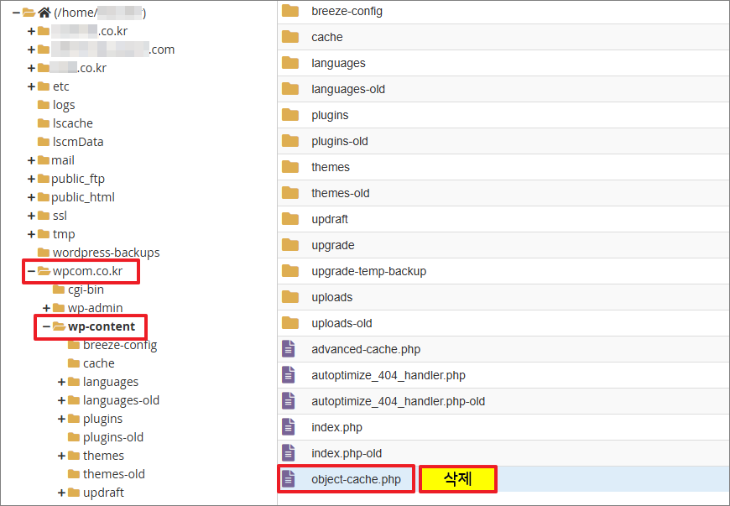Collapse the wp-content folder in tree
Viewport: 730px width, 506px height.
point(47,326)
